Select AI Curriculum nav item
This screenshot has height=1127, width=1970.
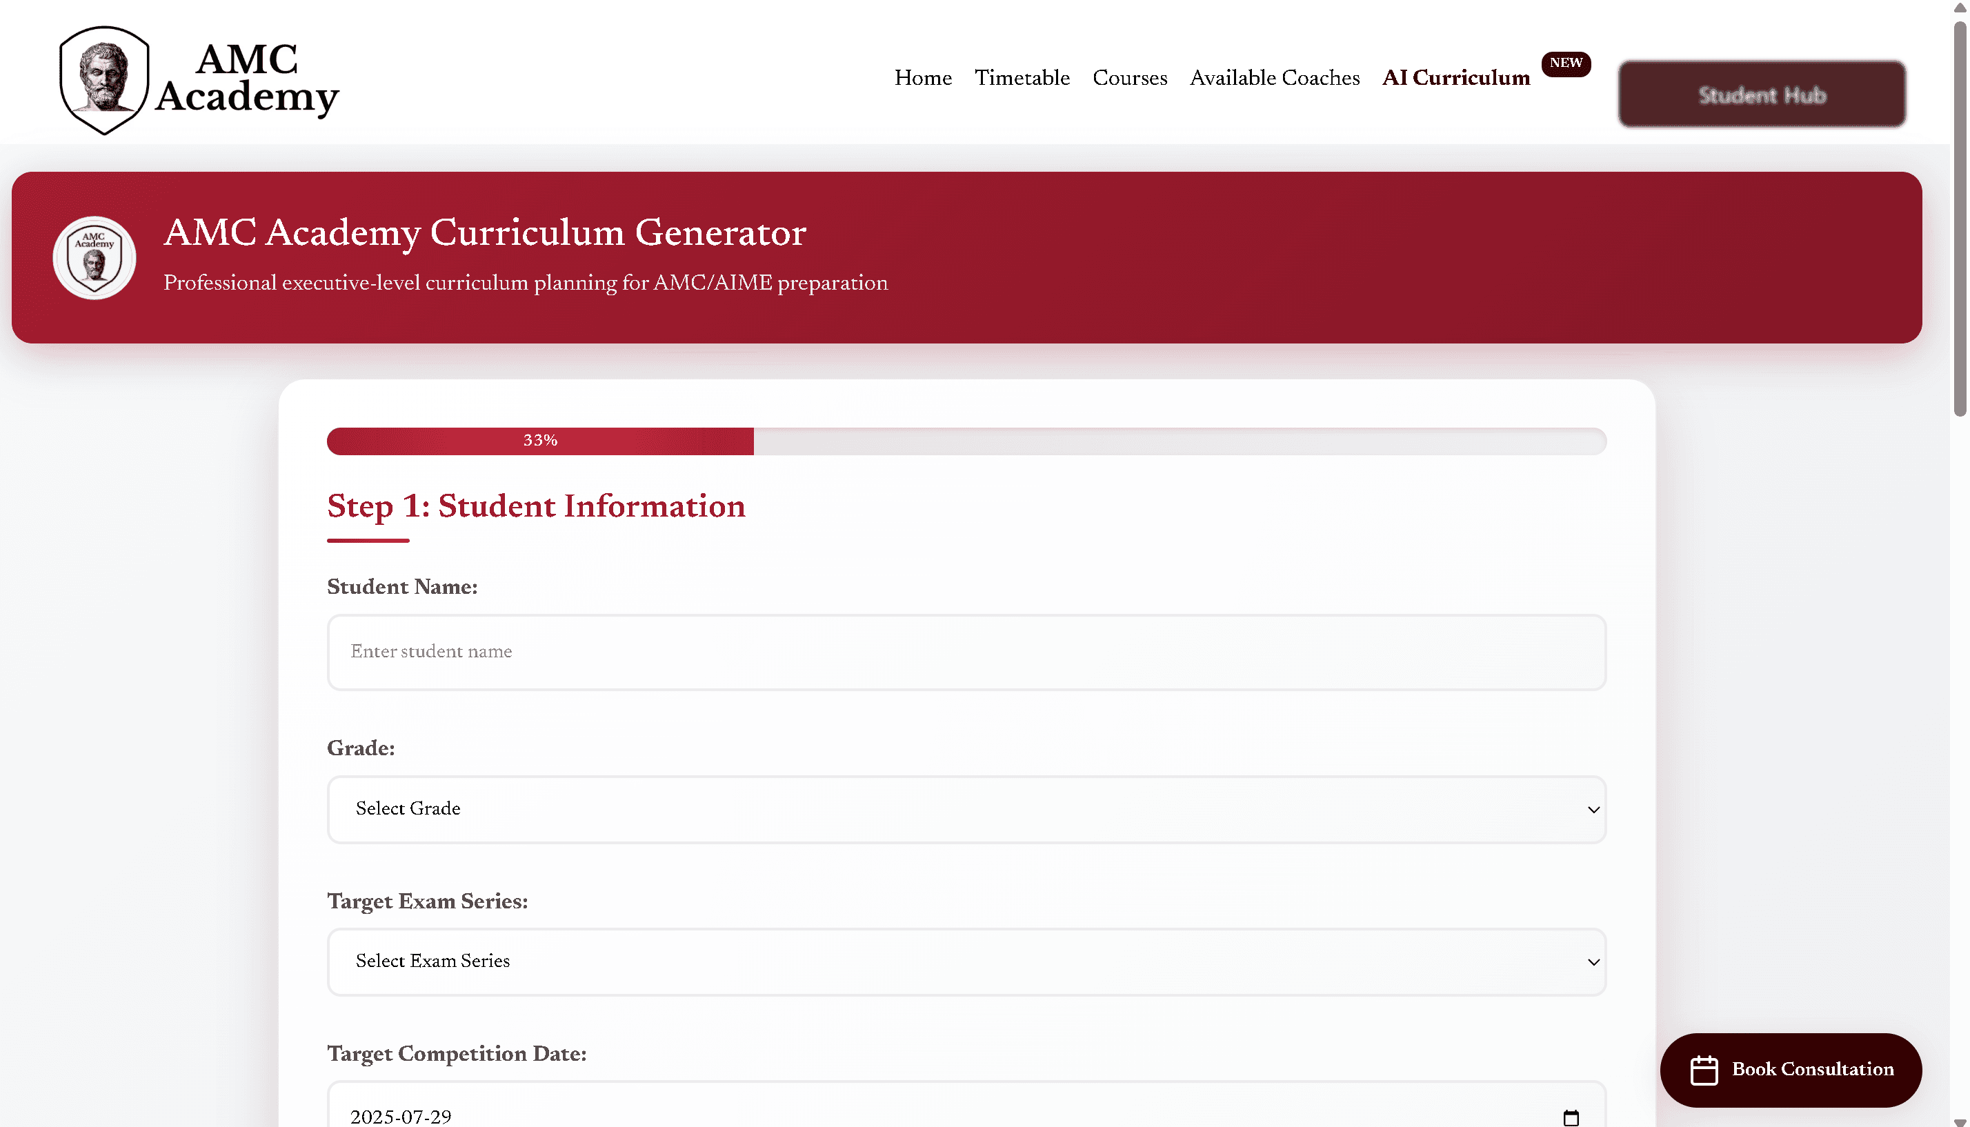tap(1455, 78)
